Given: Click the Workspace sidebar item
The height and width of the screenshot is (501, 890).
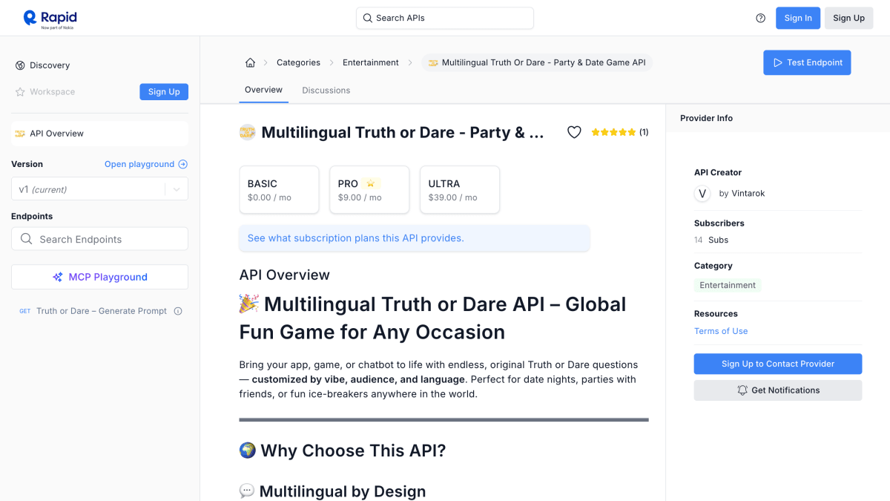Looking at the screenshot, I should [x=52, y=92].
